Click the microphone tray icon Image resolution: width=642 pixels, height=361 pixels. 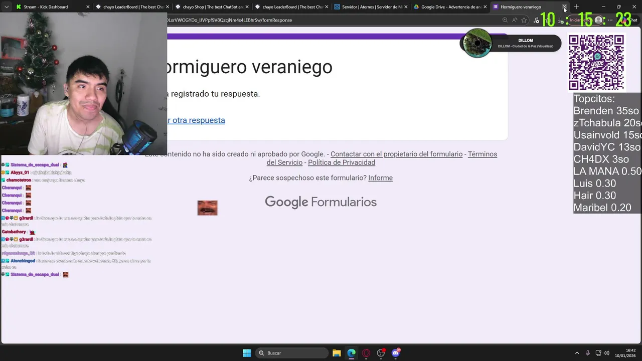(588, 353)
